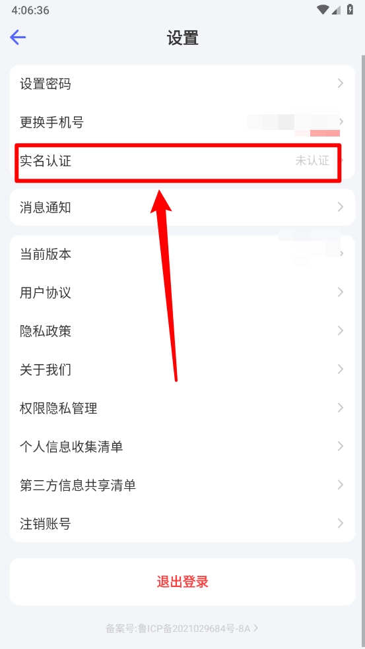Screen dimensions: 365x649
Task: Tap the Wi-Fi signal icon in status bar
Action: tap(322, 10)
